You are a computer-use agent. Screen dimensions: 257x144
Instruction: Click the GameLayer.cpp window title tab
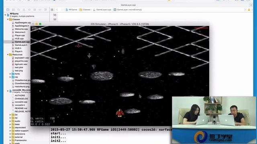[128, 5]
